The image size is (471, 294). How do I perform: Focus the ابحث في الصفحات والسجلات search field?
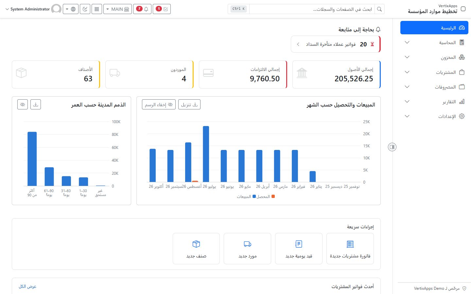[x=312, y=9]
